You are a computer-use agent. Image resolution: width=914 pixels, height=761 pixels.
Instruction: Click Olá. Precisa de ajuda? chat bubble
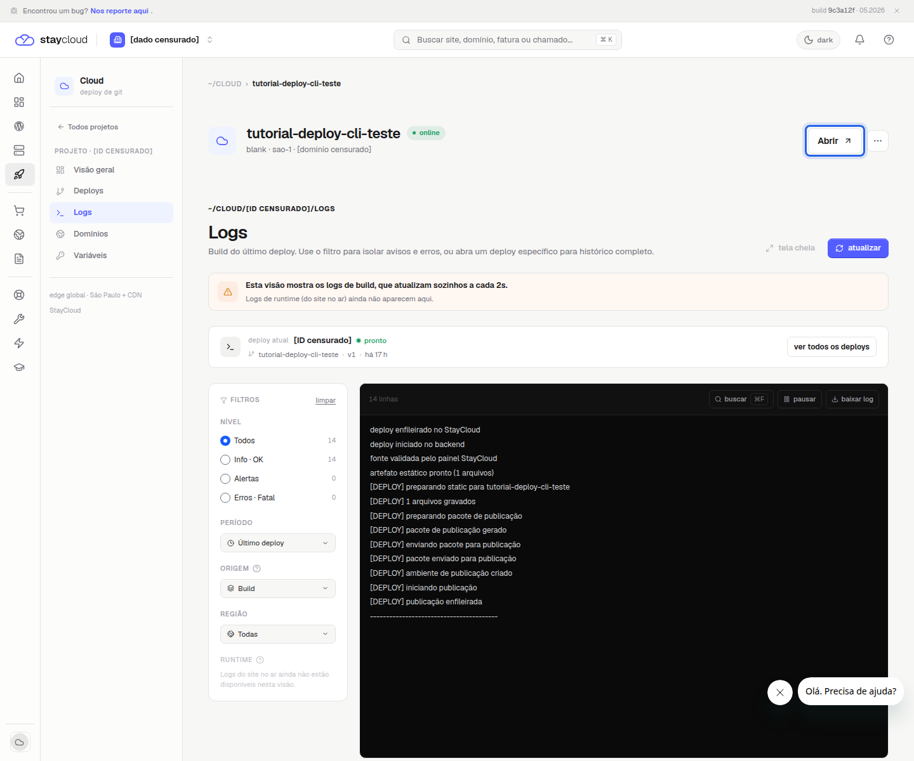[x=851, y=691]
